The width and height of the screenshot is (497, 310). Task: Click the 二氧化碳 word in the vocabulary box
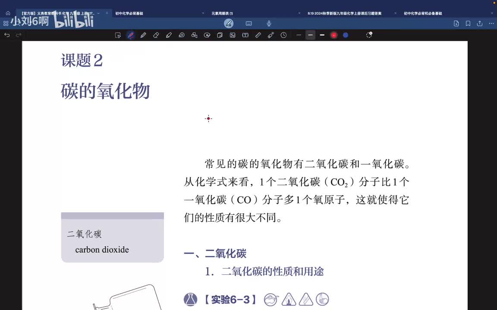[x=84, y=234]
